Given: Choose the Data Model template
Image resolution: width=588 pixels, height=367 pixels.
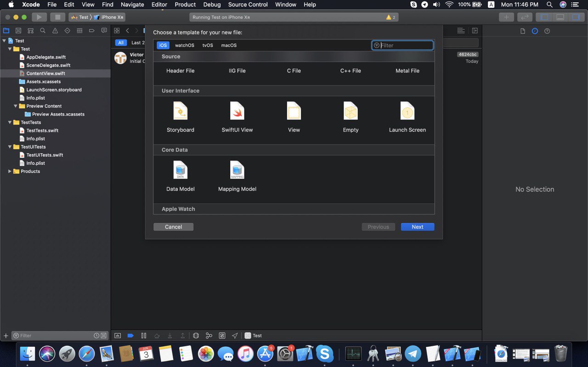Looking at the screenshot, I should click(x=181, y=170).
